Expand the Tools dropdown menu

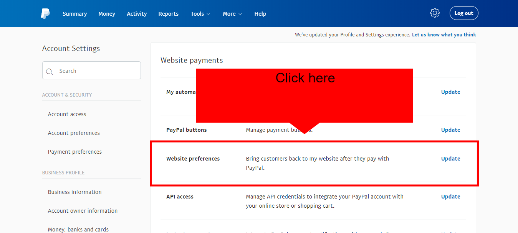(x=200, y=14)
